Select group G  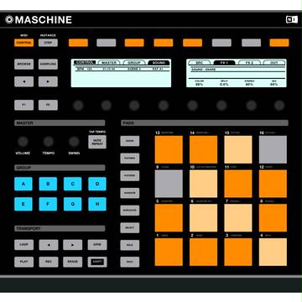click(73, 204)
